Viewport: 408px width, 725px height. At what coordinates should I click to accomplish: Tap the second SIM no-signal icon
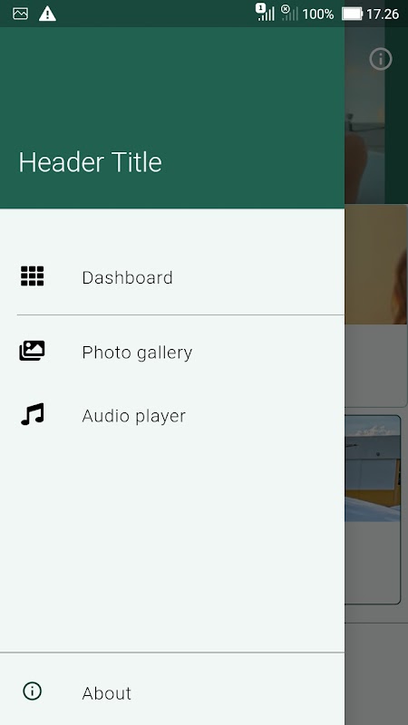tap(290, 13)
